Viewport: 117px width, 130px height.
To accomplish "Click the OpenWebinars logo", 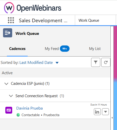I will 32,8.
